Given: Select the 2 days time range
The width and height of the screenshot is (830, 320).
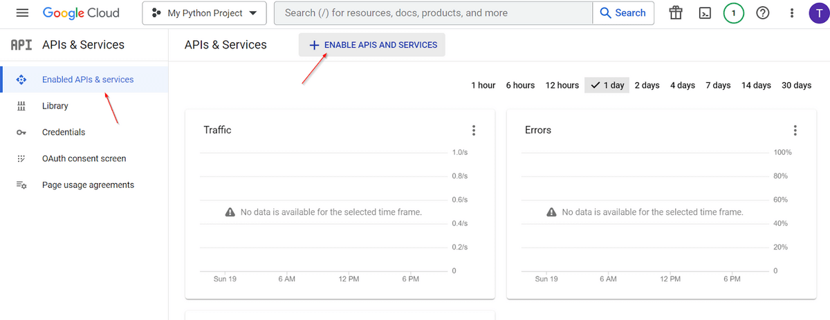Looking at the screenshot, I should click(x=647, y=85).
